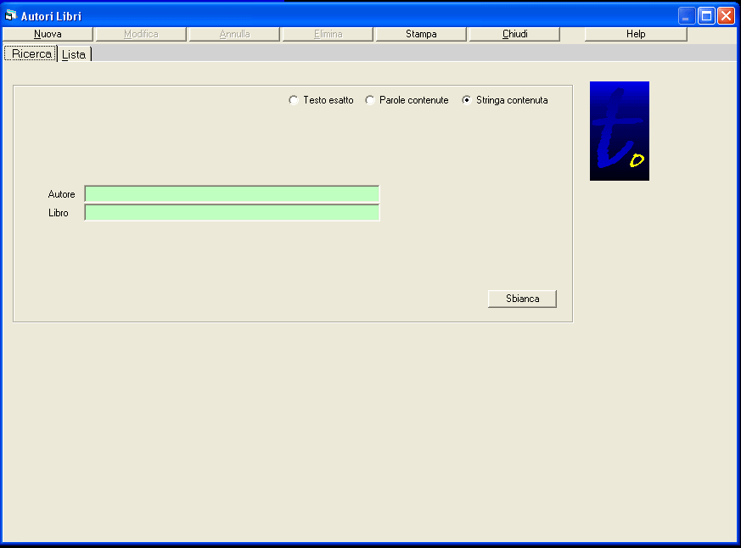Minimize the Autori Libri window
Image resolution: width=741 pixels, height=548 pixels.
687,15
